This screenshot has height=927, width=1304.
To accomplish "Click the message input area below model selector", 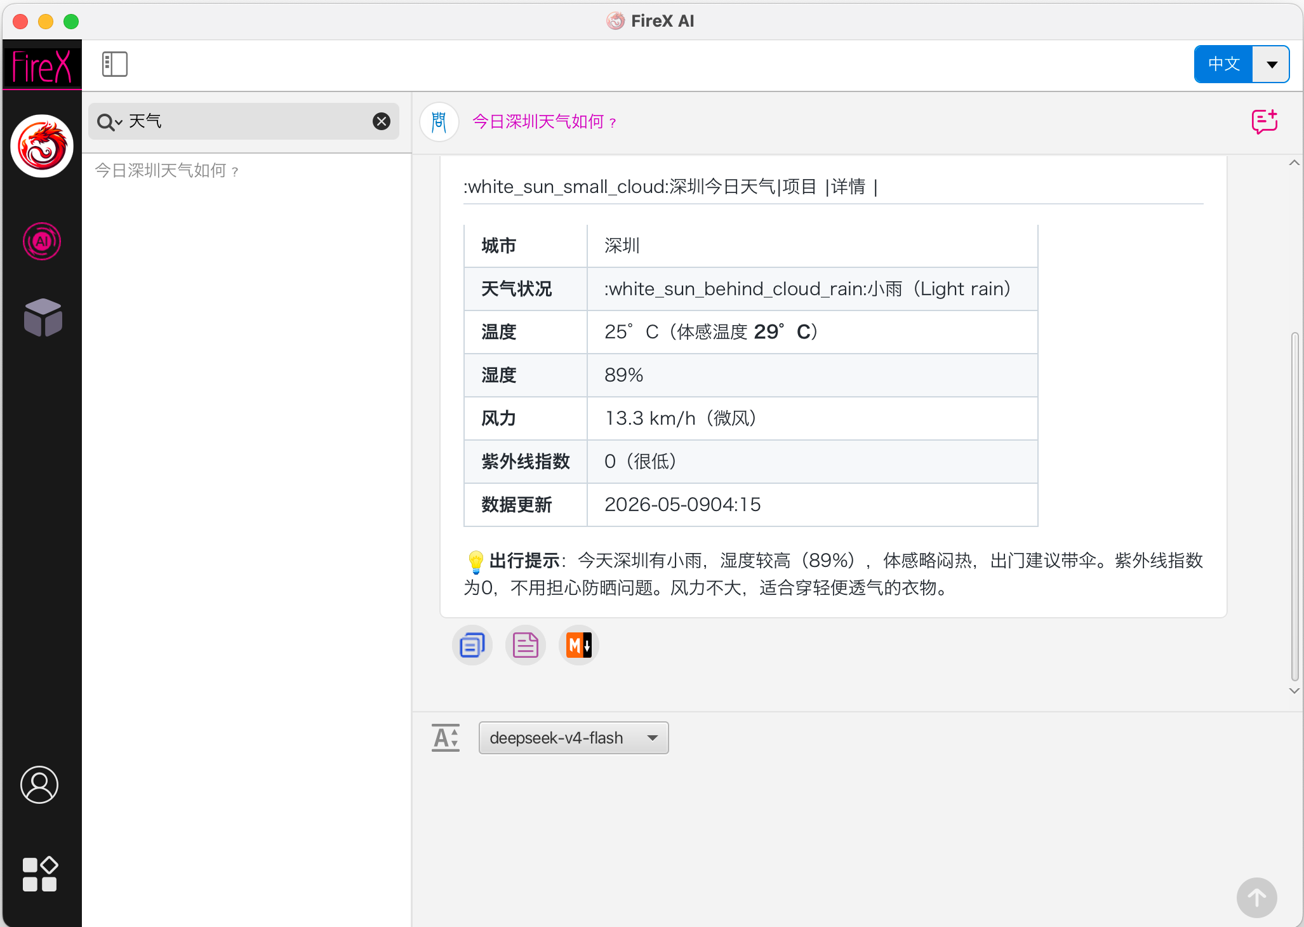I will [x=825, y=838].
